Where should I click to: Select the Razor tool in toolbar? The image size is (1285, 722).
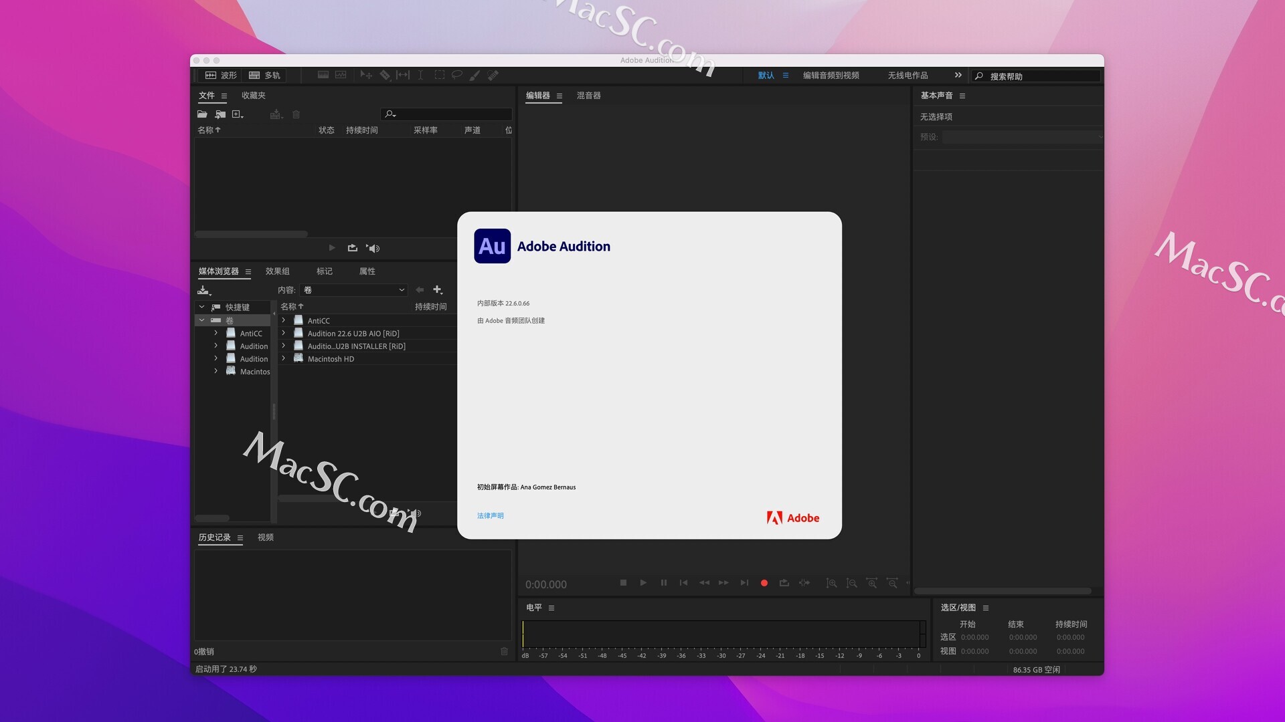[385, 76]
